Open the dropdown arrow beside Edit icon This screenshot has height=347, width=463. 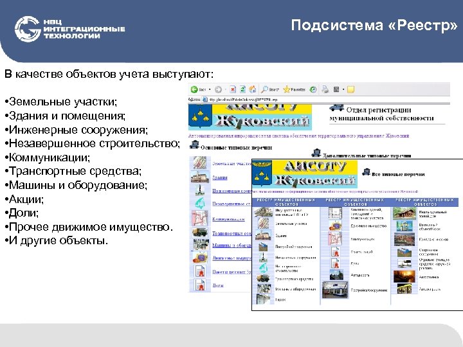click(x=343, y=89)
